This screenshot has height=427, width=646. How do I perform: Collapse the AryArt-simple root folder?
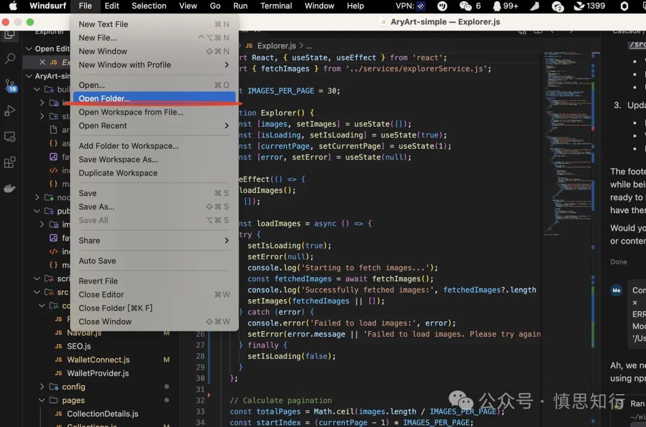pyautogui.click(x=29, y=76)
